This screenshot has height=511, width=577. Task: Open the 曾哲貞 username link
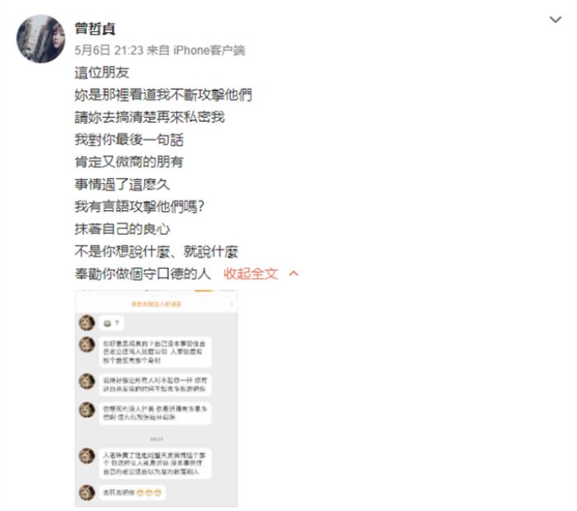click(96, 29)
